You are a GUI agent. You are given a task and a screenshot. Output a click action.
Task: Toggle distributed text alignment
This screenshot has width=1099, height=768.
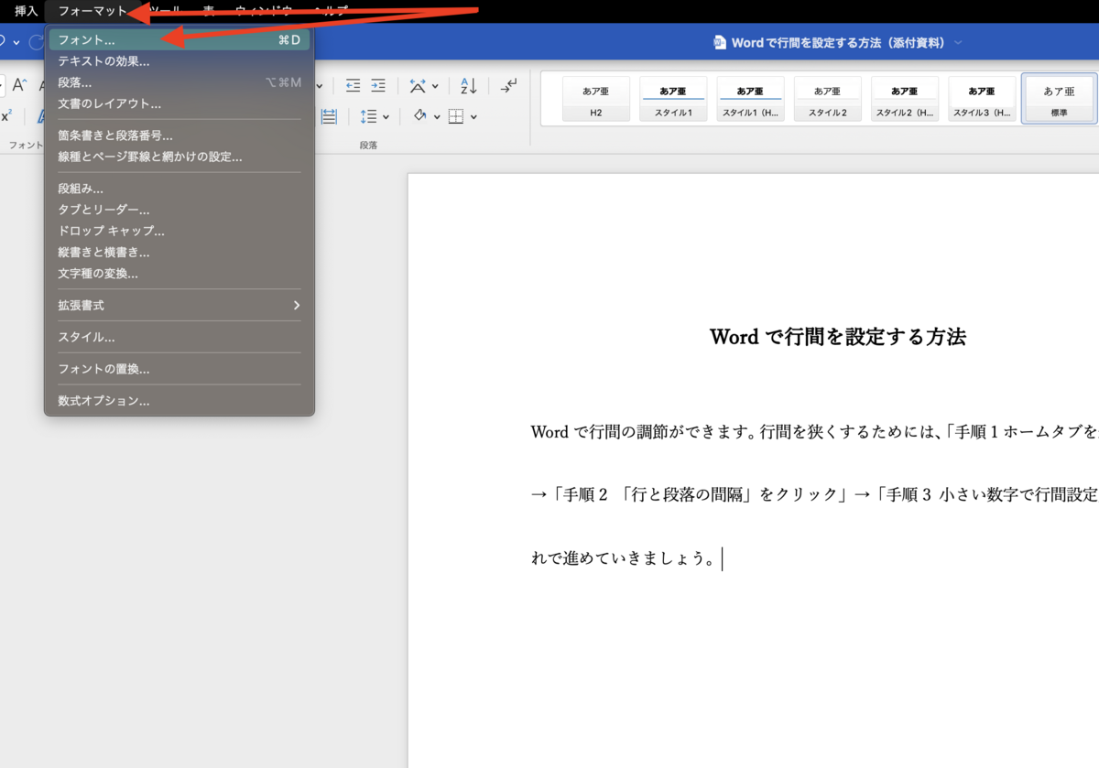click(x=330, y=116)
